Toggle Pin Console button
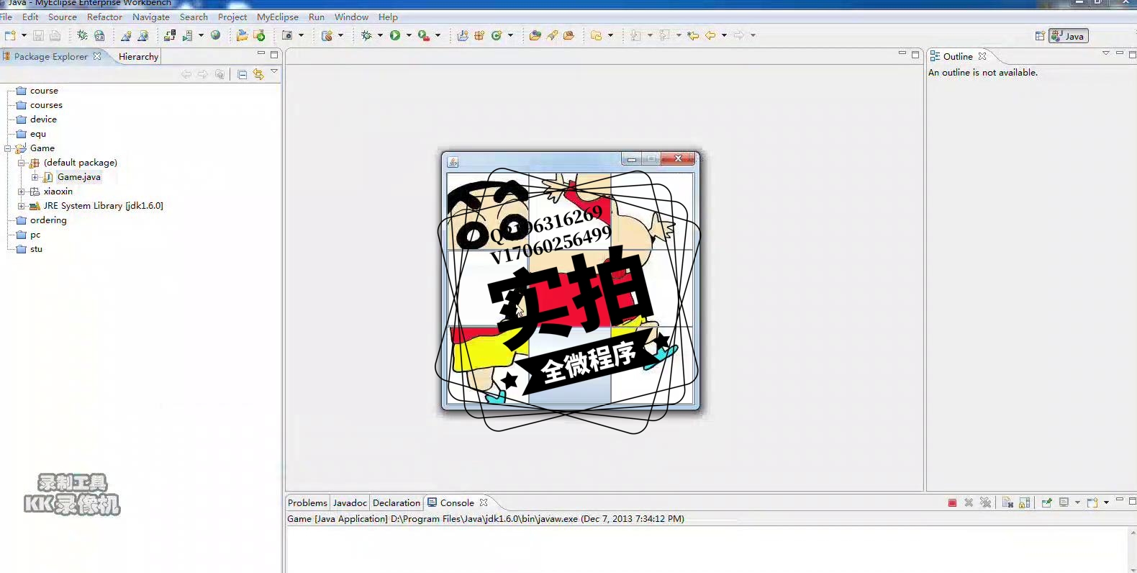This screenshot has width=1137, height=573. pyautogui.click(x=1047, y=502)
